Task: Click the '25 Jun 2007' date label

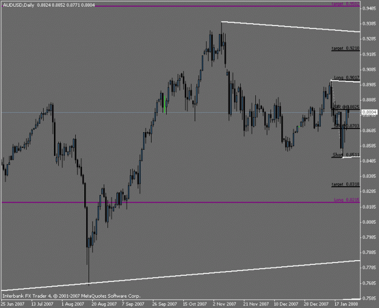Action: click(12, 304)
